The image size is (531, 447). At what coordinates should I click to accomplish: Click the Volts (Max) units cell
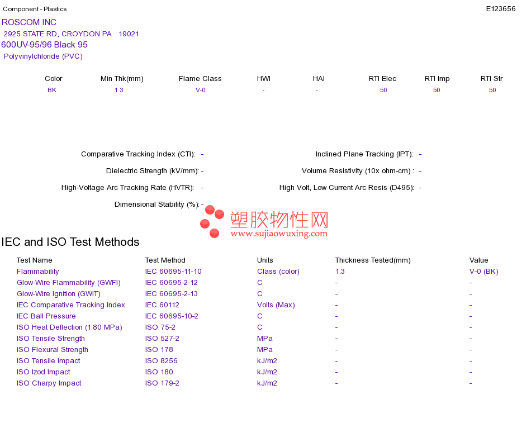coord(276,305)
